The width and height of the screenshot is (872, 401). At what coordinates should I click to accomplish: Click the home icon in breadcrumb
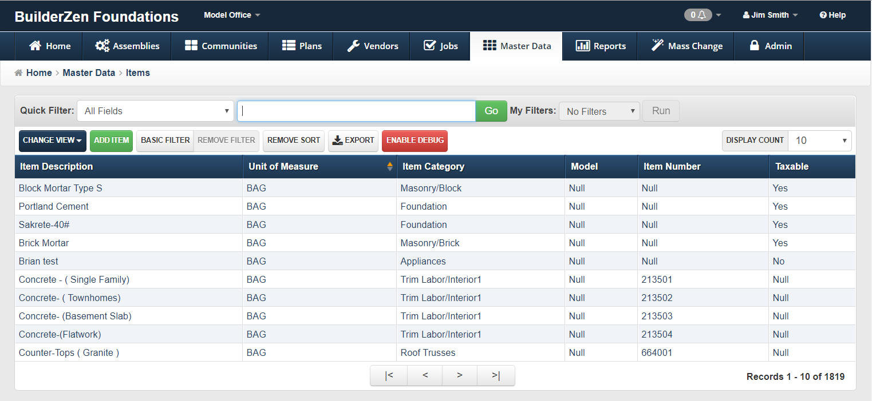[19, 73]
